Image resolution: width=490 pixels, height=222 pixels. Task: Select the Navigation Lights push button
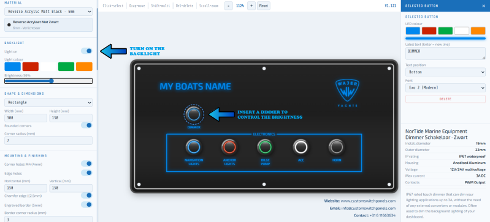193,147
